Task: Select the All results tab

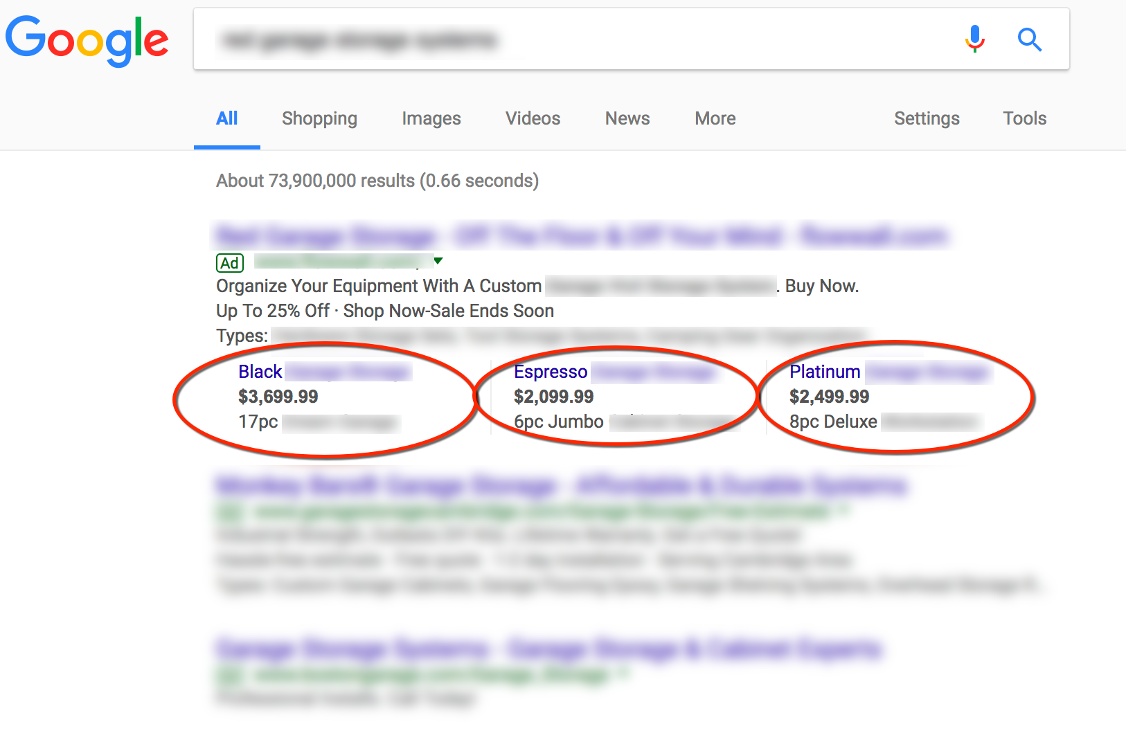Action: click(x=226, y=118)
